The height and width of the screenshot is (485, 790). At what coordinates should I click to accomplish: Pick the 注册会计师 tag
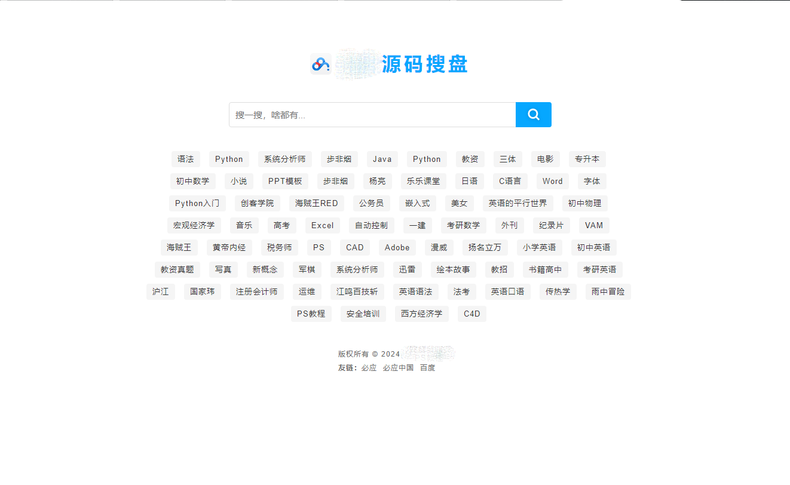click(x=257, y=291)
